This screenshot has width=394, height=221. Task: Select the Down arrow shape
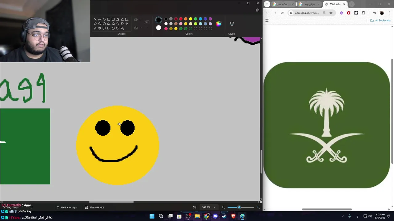pyautogui.click(x=122, y=24)
